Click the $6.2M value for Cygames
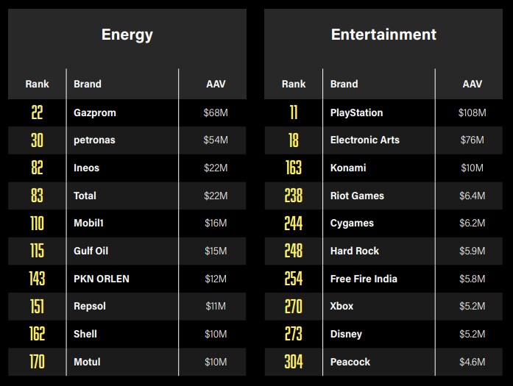This screenshot has width=513, height=386. tap(472, 224)
